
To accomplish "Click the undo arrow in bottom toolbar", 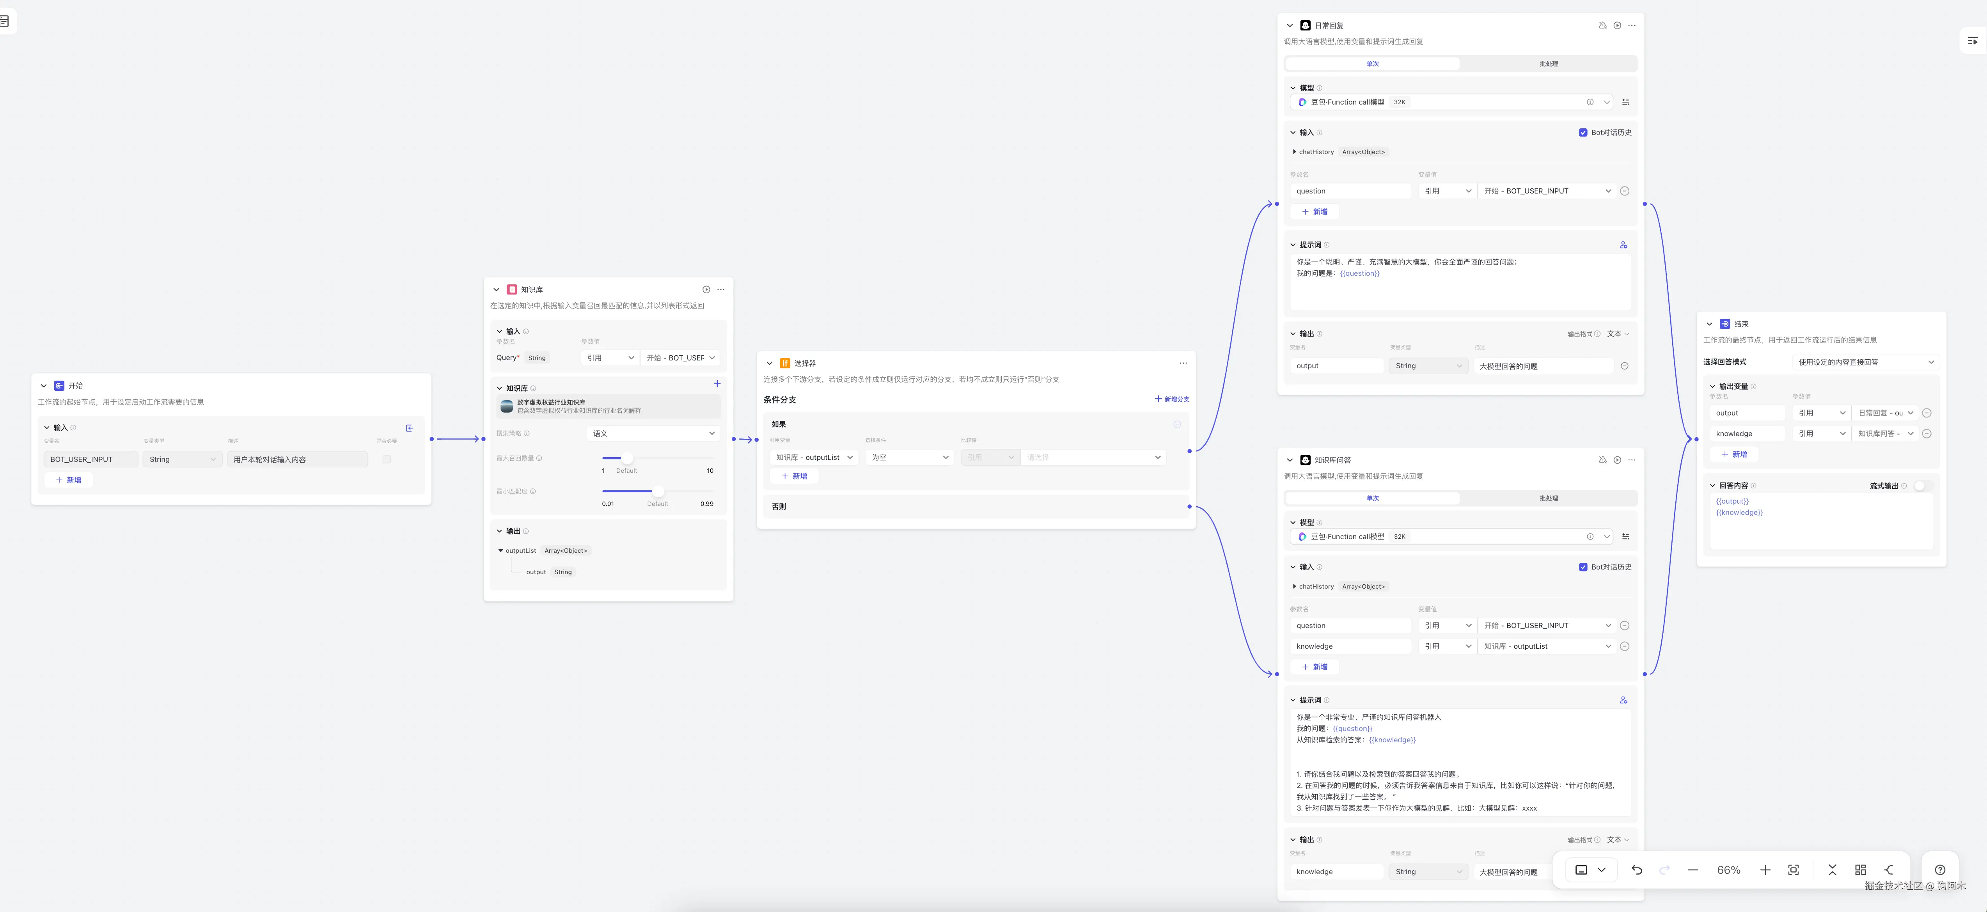I will point(1637,869).
